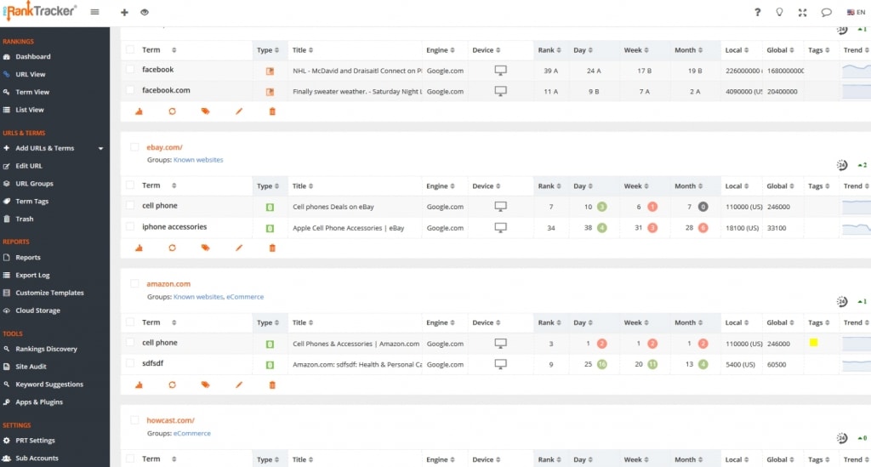This screenshot has height=467, width=871.
Task: Sort the top table by Local
Action: (737, 50)
